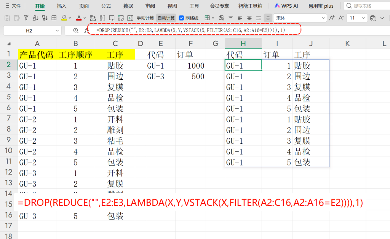Viewport: 390px width, 239px height.
Task: Center text horizontally
Action: (x=249, y=18)
